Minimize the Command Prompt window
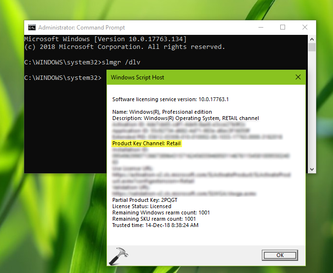This screenshot has width=333, height=273. point(261,28)
